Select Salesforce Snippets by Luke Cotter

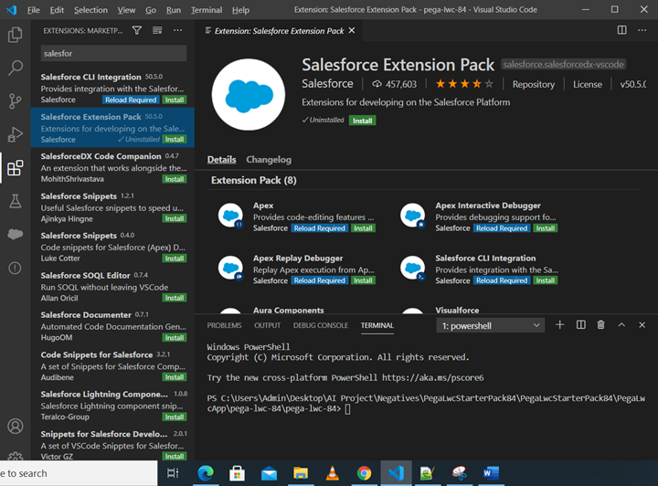(112, 247)
